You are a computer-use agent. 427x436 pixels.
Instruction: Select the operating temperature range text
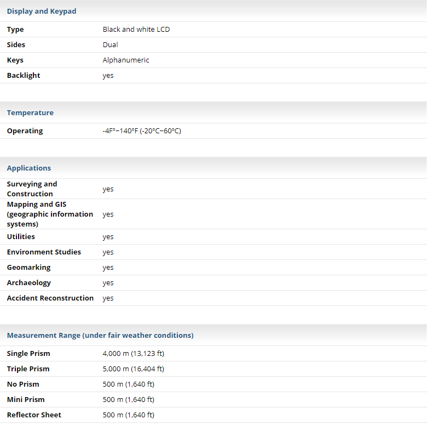[142, 131]
